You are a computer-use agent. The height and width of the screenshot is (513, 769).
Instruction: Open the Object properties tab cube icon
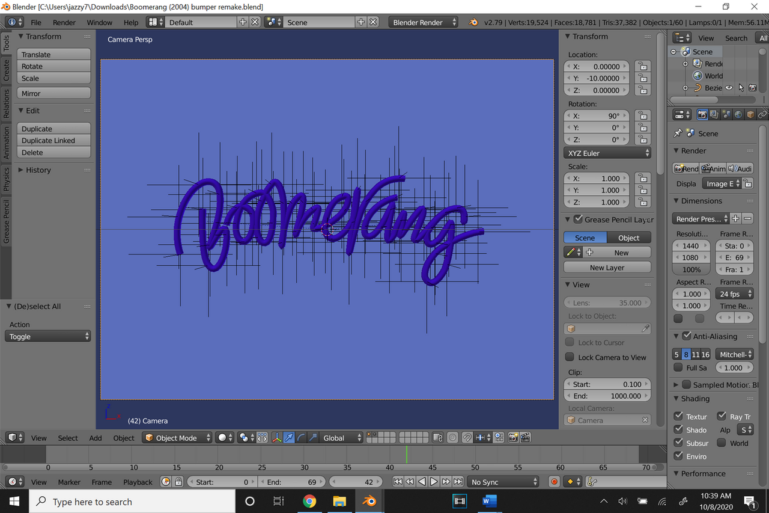pyautogui.click(x=750, y=114)
